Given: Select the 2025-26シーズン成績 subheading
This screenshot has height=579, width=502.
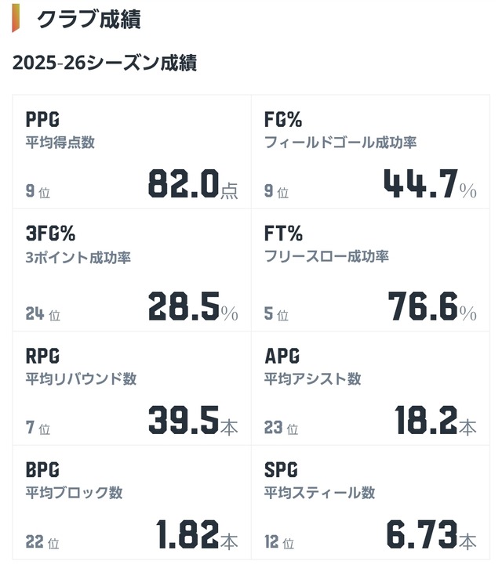Looking at the screenshot, I should coord(104,63).
